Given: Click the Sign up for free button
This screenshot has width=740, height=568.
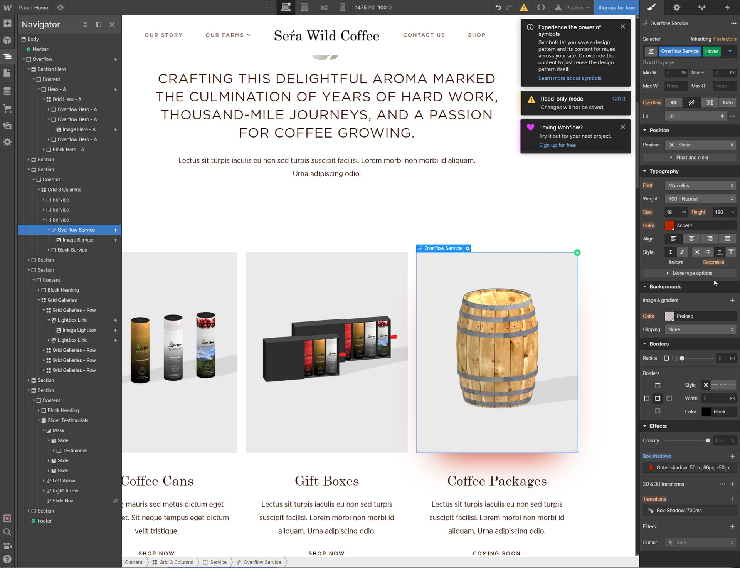Looking at the screenshot, I should pyautogui.click(x=616, y=7).
